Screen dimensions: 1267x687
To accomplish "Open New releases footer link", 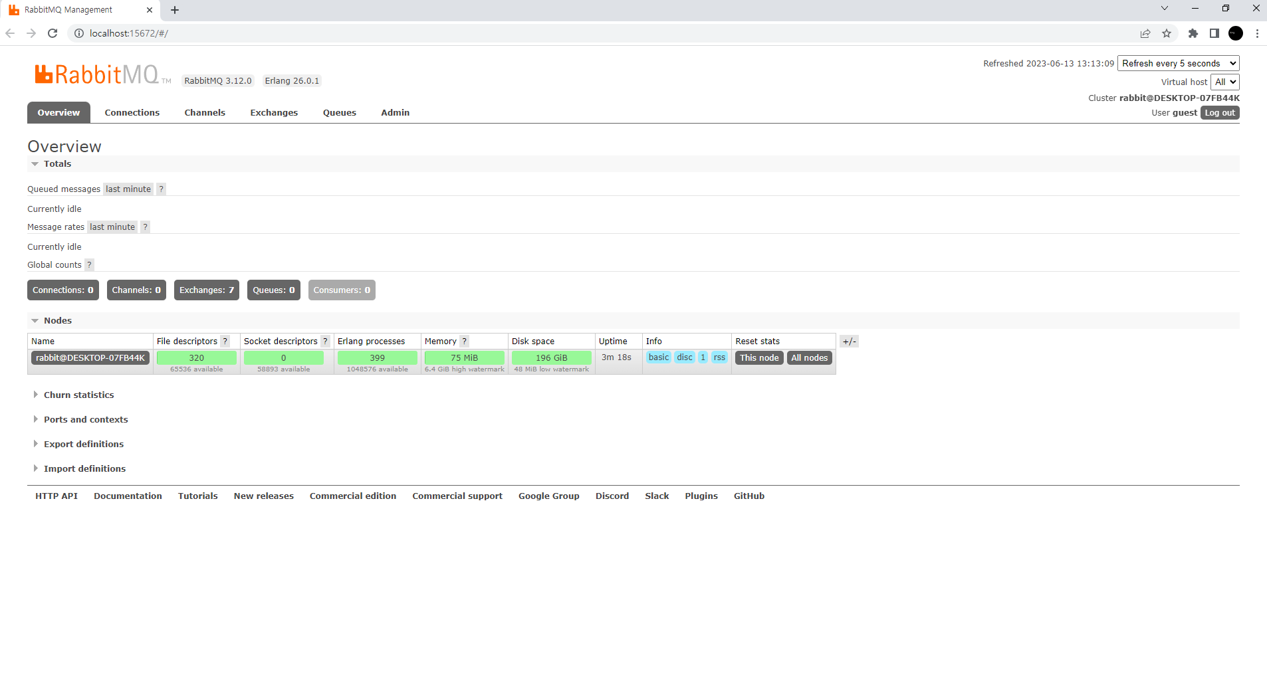I will pyautogui.click(x=264, y=496).
